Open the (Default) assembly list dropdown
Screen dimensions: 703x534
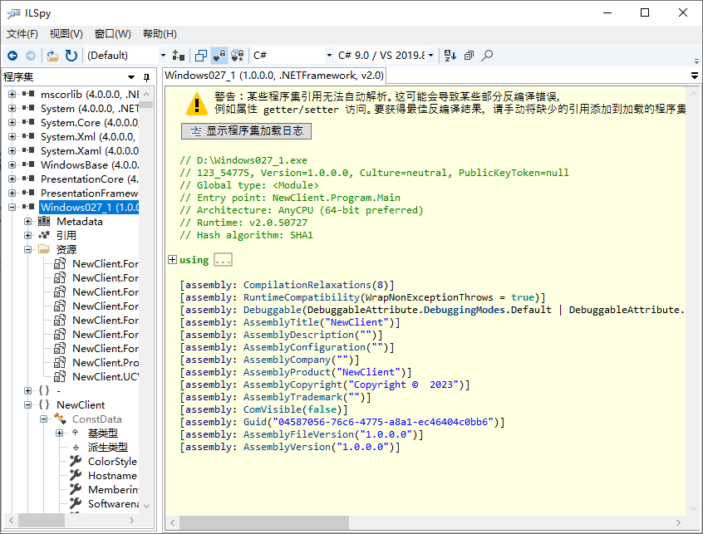pyautogui.click(x=126, y=56)
